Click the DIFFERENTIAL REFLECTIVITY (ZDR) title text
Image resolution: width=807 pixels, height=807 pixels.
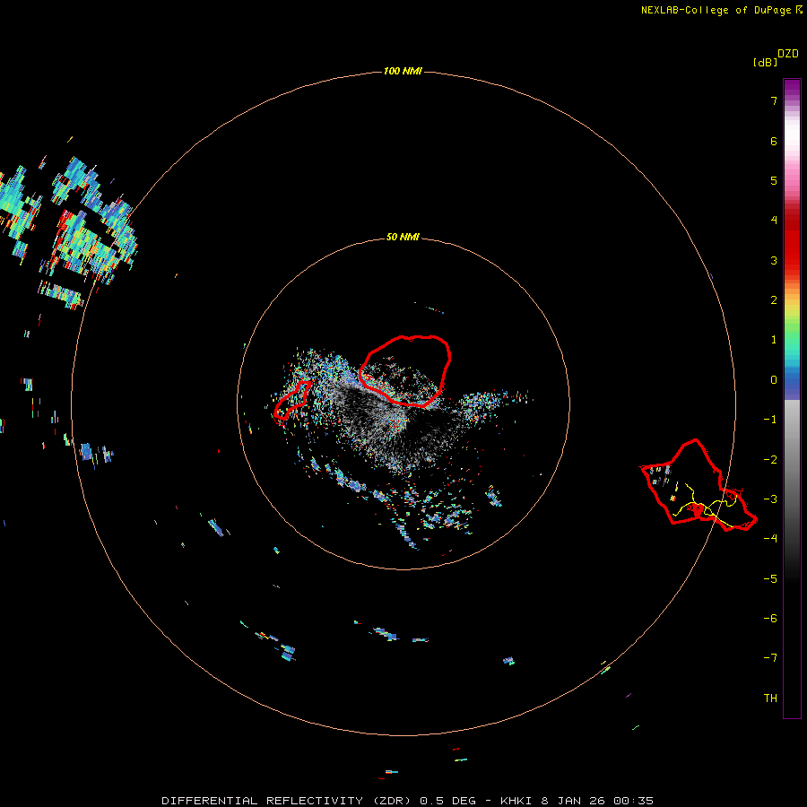click(286, 801)
